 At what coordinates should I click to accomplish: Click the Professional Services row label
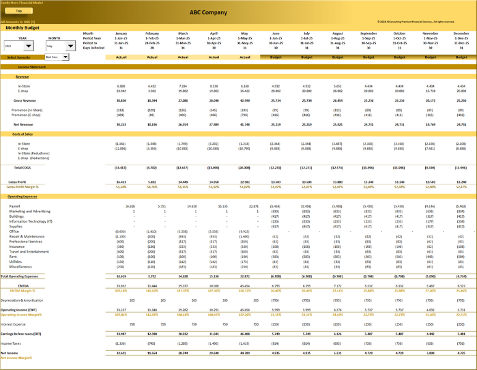(25, 242)
